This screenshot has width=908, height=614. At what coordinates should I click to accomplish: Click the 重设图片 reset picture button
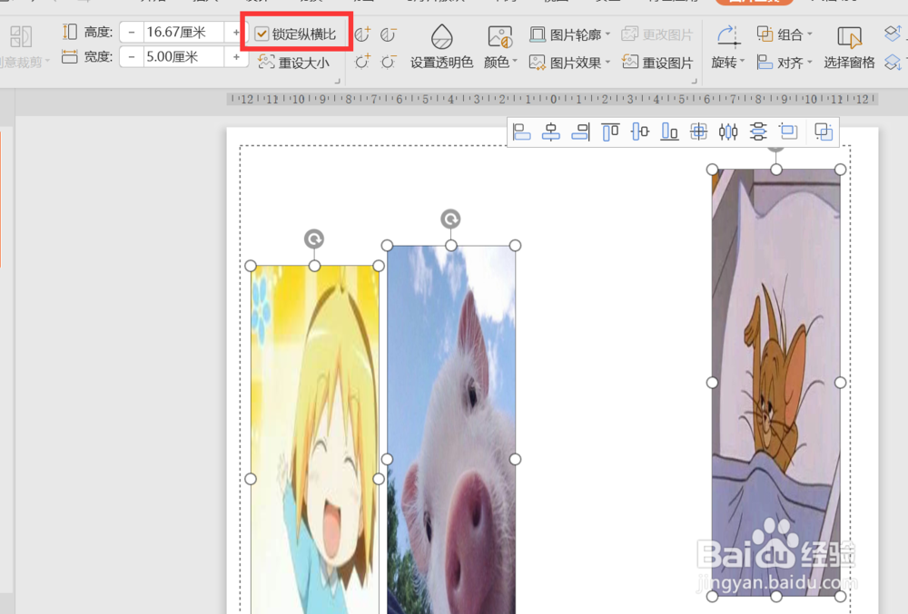point(656,62)
